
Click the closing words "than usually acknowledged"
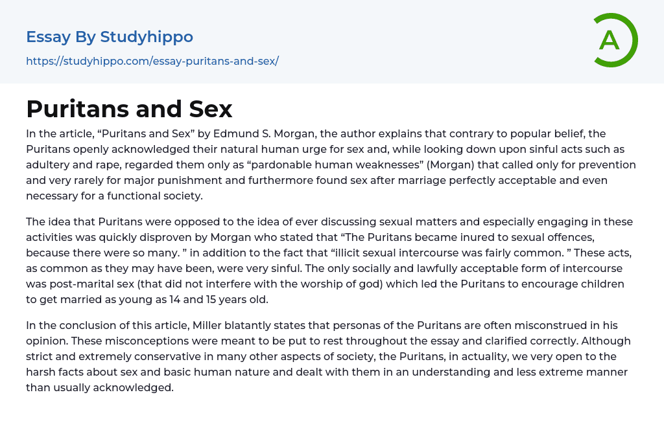100,387
